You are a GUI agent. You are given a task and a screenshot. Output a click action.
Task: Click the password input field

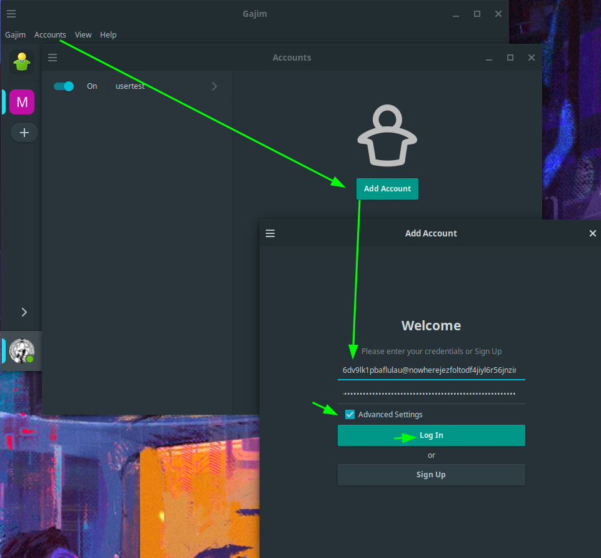(x=431, y=394)
